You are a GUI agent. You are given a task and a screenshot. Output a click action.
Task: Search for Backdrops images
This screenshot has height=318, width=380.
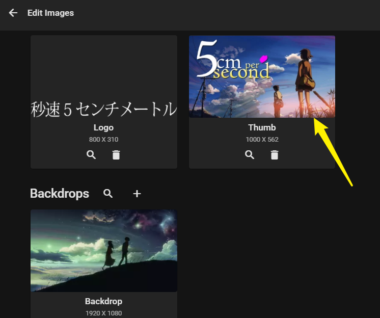tap(108, 194)
